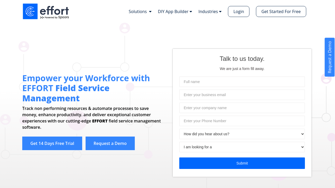Click the user avatar icon at upper left
Viewport: 335px width, 188px height.
tap(24, 46)
